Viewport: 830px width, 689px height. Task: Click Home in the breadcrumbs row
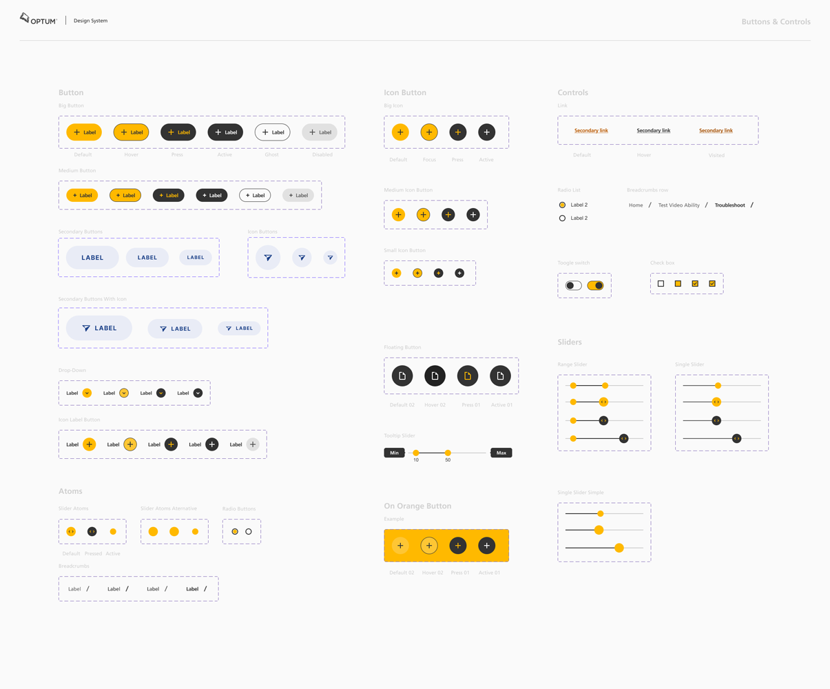[x=636, y=205]
